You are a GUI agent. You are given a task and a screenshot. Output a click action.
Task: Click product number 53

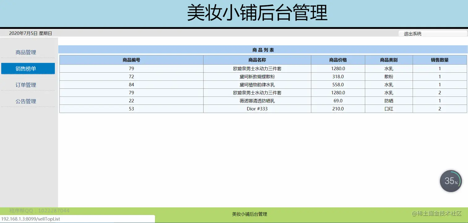(132, 109)
